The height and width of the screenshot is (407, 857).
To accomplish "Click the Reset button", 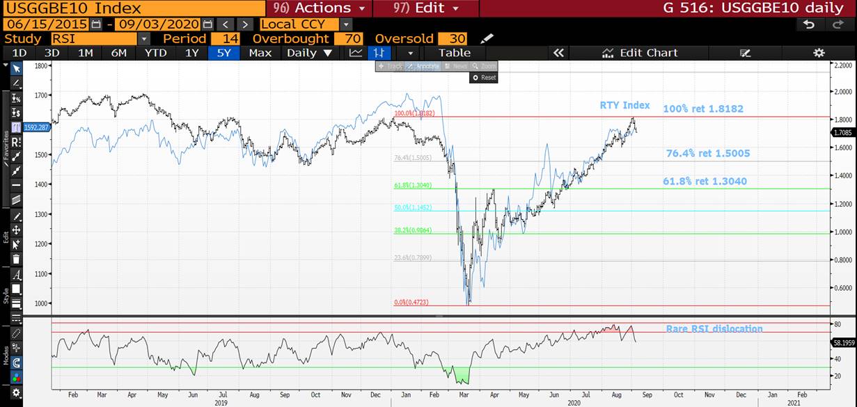I will (484, 77).
